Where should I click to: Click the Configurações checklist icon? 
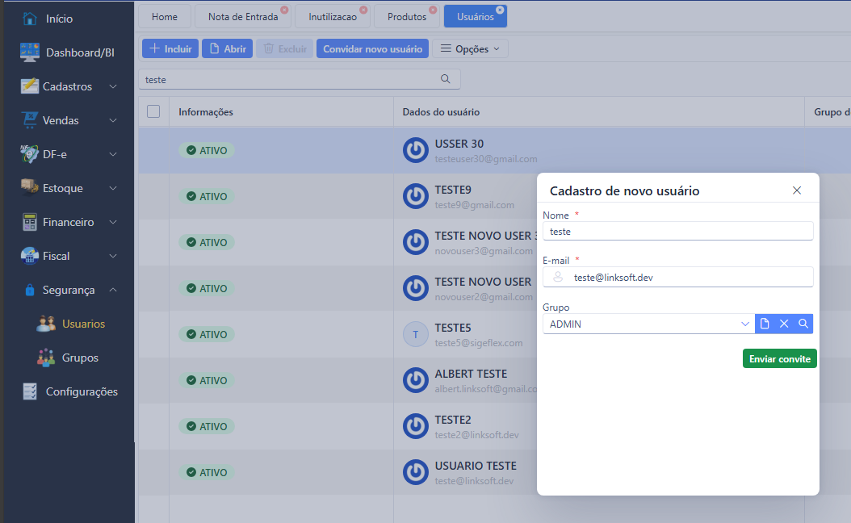30,391
